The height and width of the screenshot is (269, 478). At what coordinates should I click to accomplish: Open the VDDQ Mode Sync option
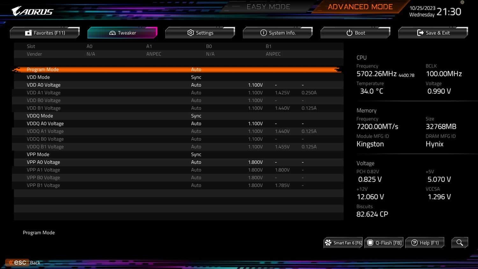pyautogui.click(x=196, y=116)
